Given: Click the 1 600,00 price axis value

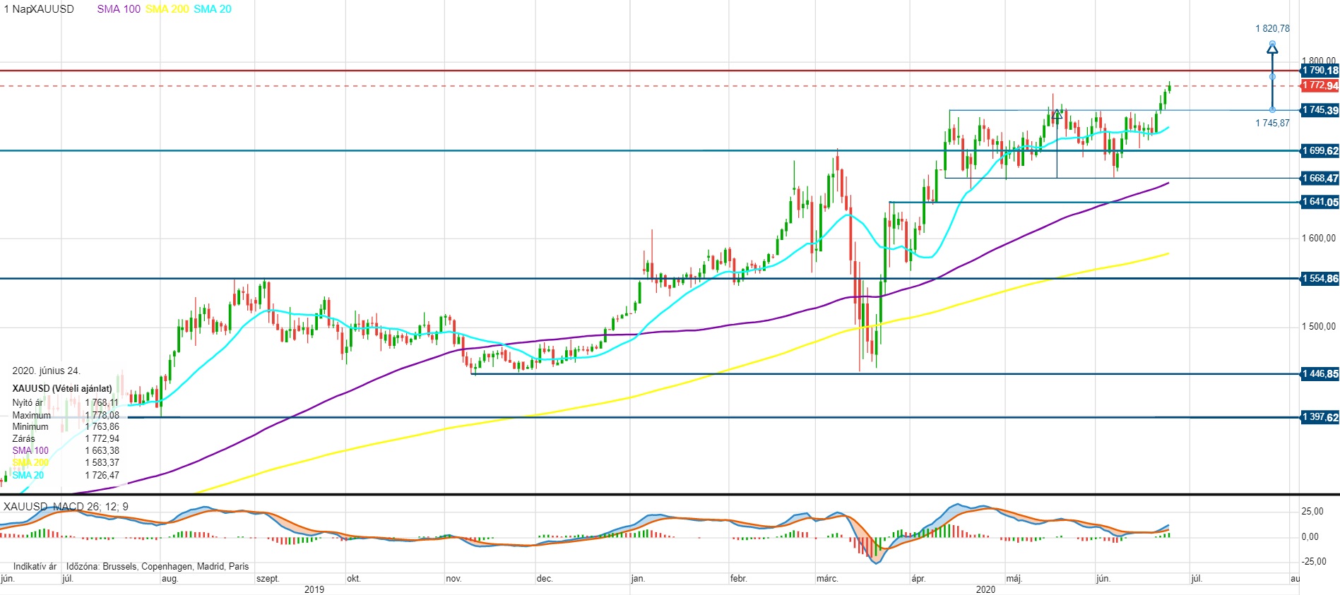Looking at the screenshot, I should point(1319,238).
